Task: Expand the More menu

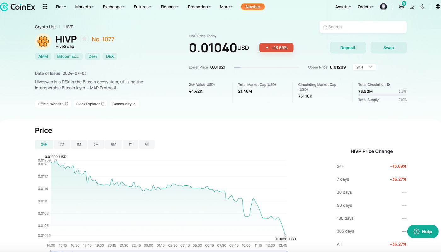Action: click(x=226, y=7)
